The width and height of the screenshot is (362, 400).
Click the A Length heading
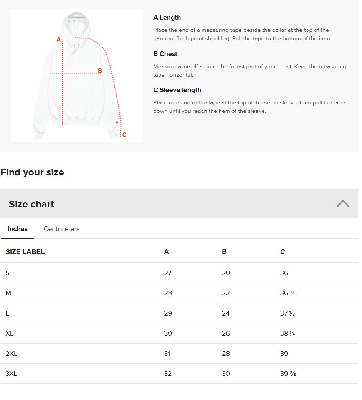point(167,17)
